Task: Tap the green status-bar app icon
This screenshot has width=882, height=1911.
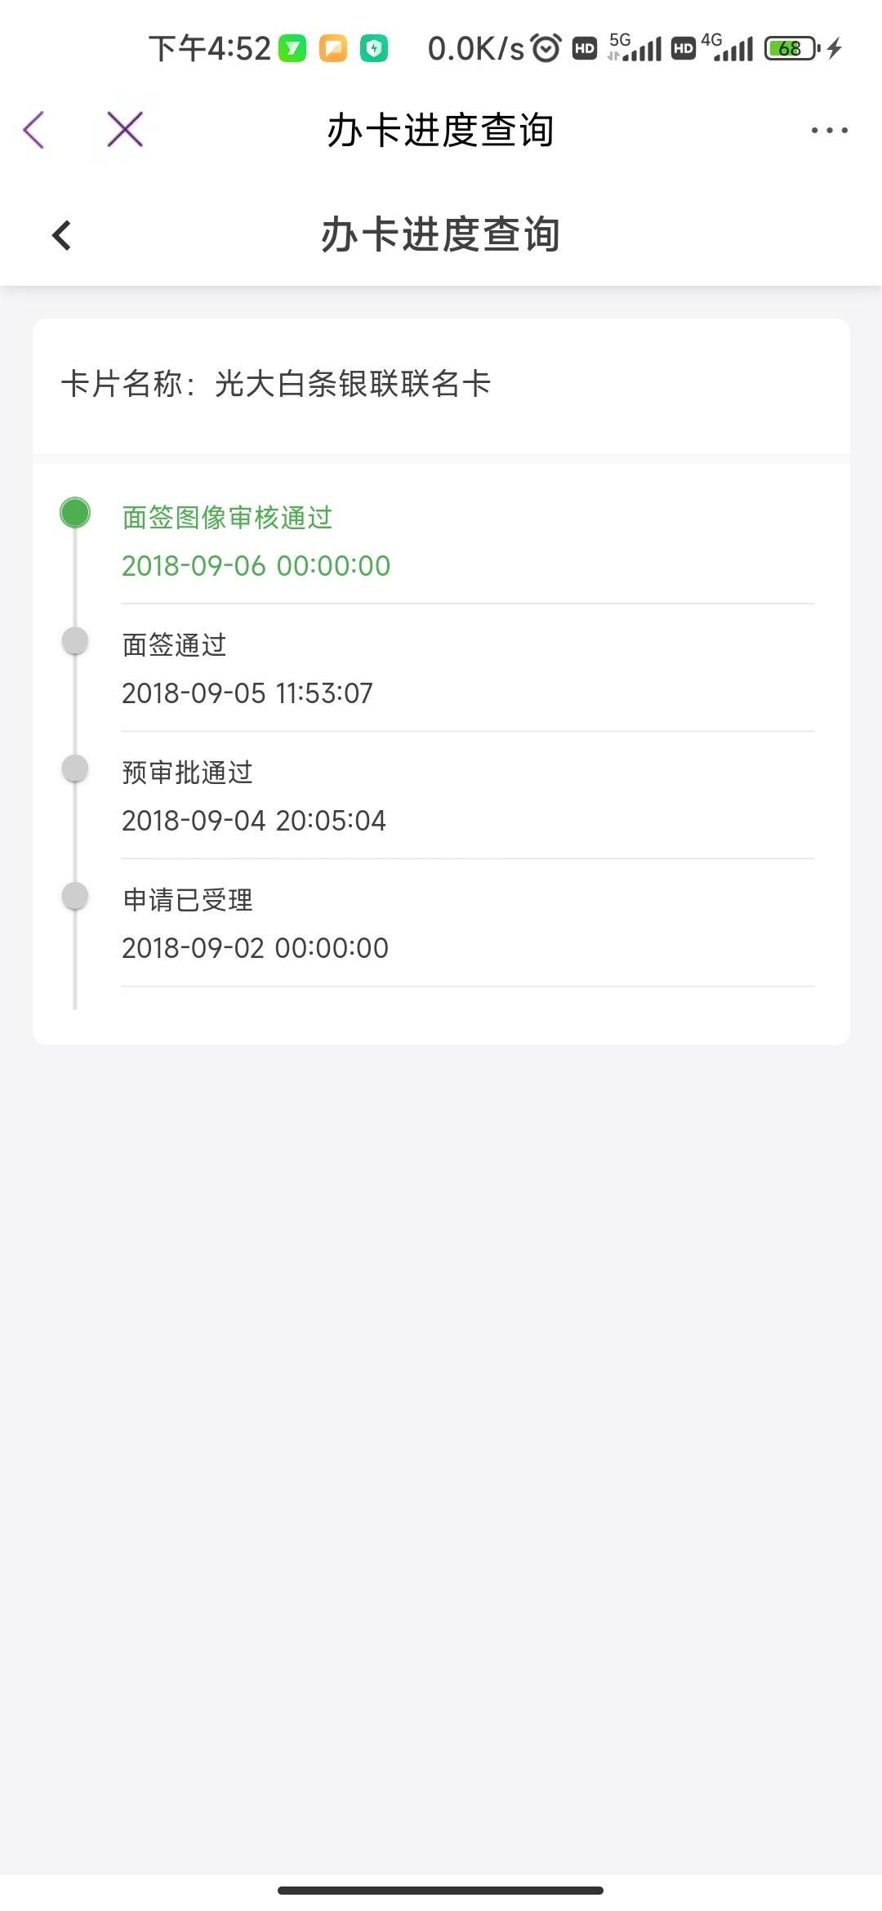Action: click(x=292, y=49)
